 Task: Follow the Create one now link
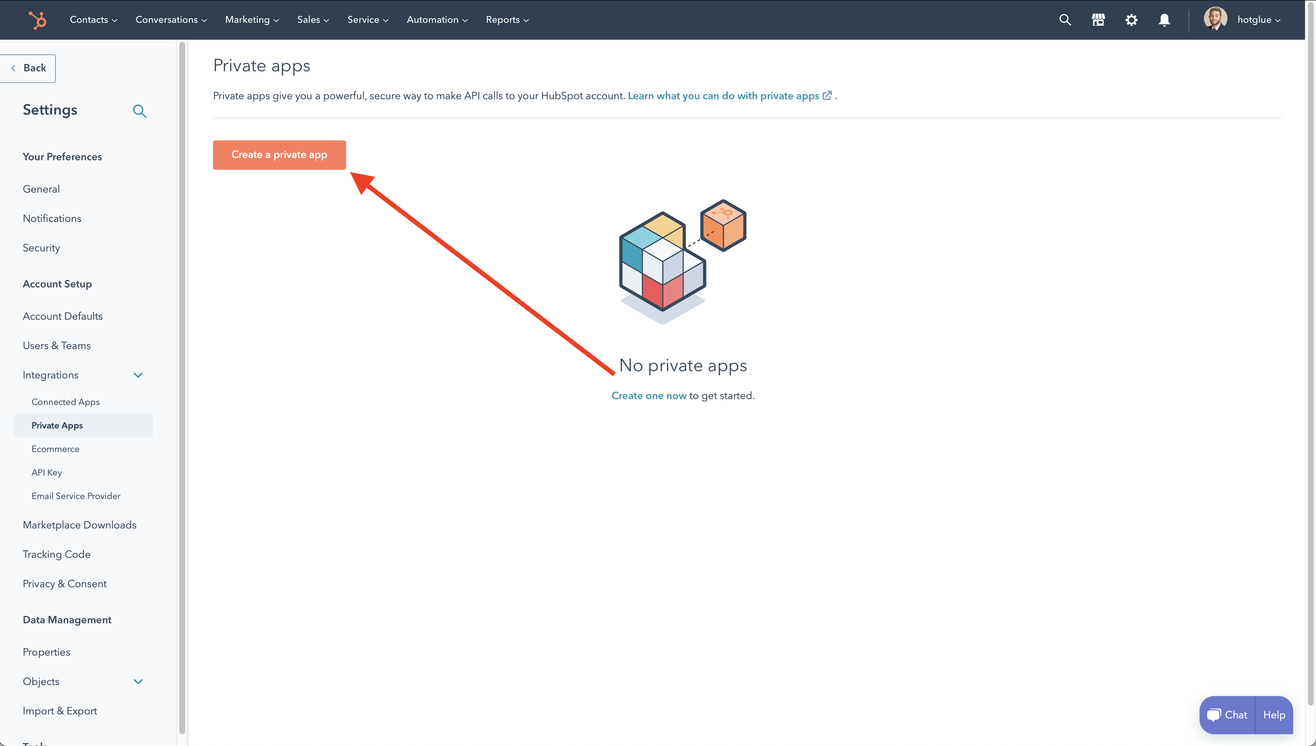[649, 395]
